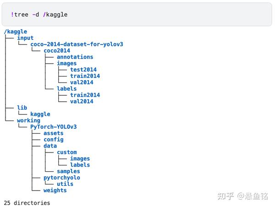
Task: Click the 25 directories summary line
Action: click(x=27, y=203)
